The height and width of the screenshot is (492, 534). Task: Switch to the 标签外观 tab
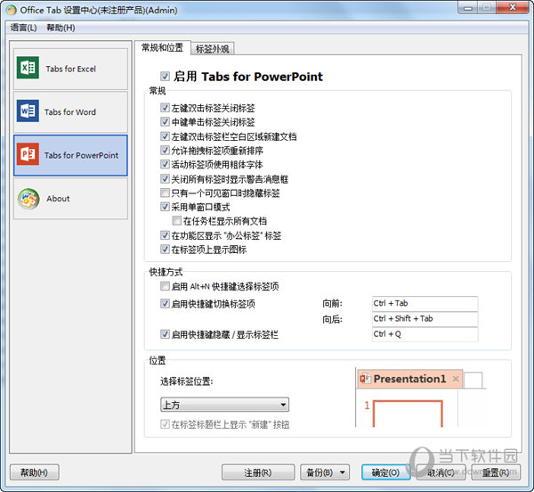tap(213, 49)
